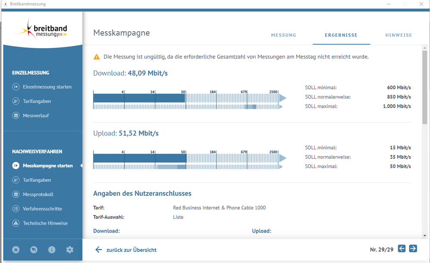This screenshot has height=263, width=430.
Task: Open Einzelmessung starten menu entry
Action: pos(47,87)
